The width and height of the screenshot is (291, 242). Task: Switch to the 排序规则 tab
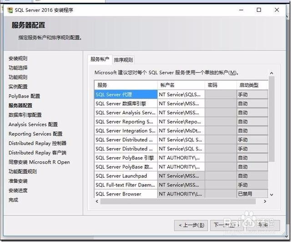[123, 60]
